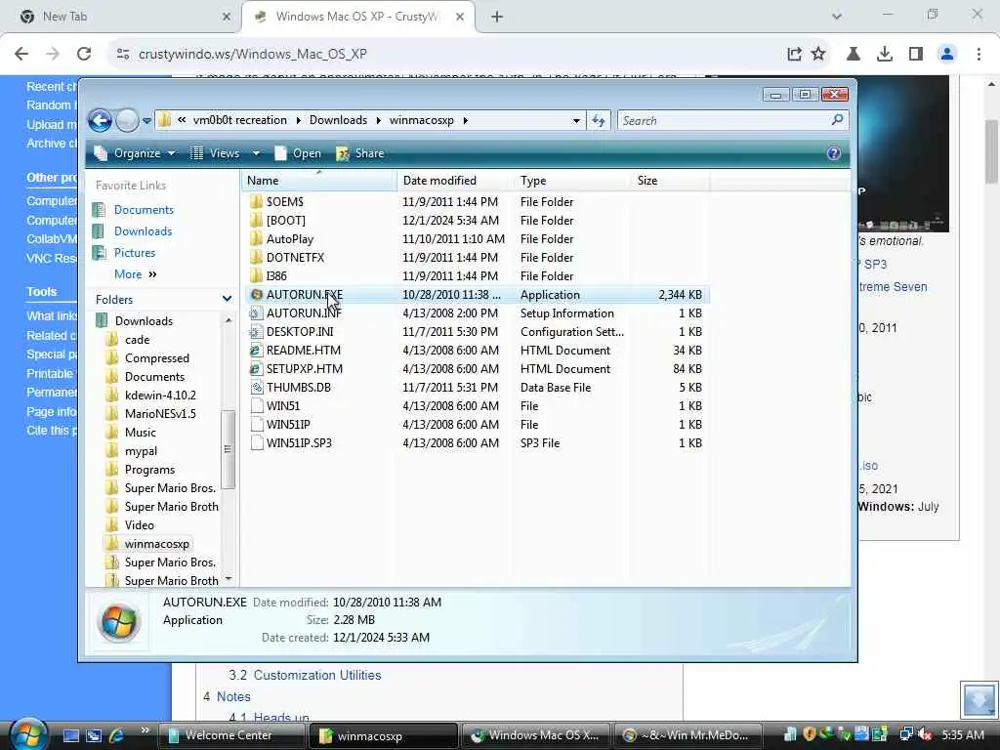Open Internet Explorer quick launch icon
The height and width of the screenshot is (750, 1000).
coord(116,735)
